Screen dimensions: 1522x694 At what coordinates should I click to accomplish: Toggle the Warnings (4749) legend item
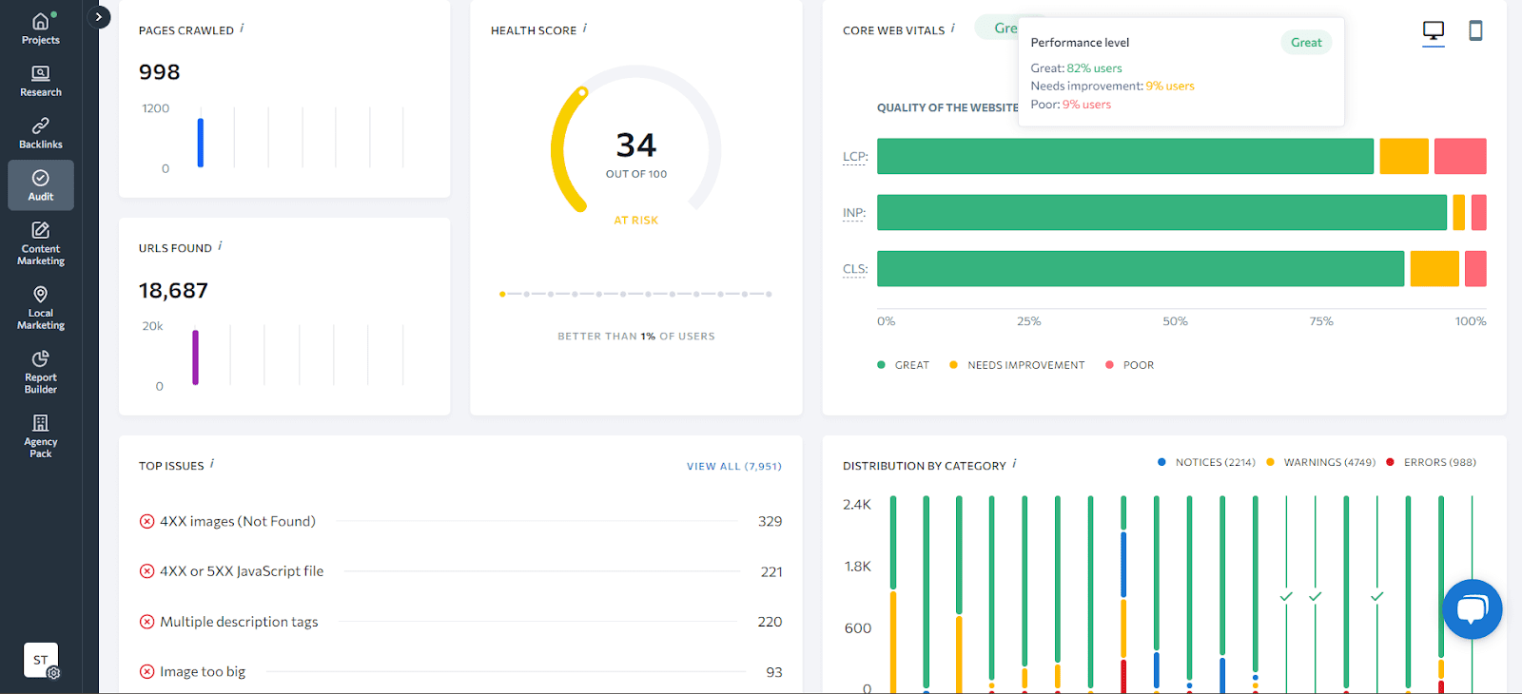tap(1320, 462)
